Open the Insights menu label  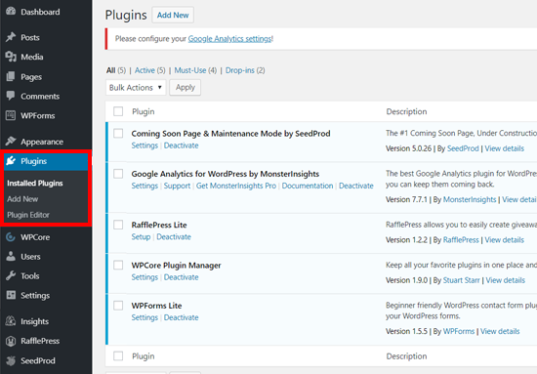point(34,321)
